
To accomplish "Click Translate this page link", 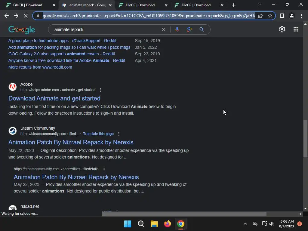I will (98, 134).
